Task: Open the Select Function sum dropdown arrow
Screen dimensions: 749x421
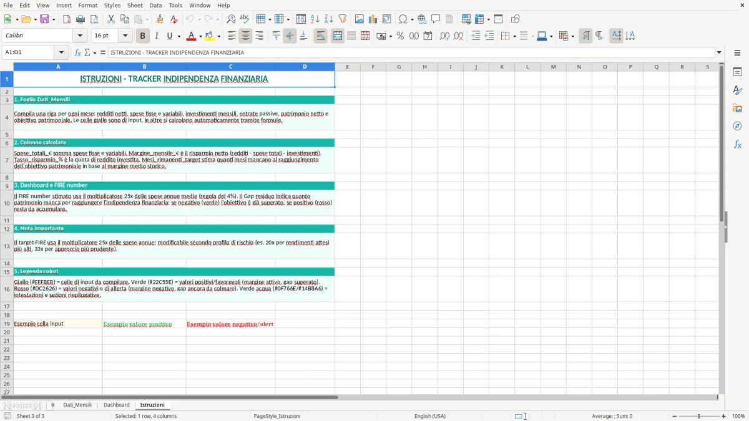Action: [95, 52]
